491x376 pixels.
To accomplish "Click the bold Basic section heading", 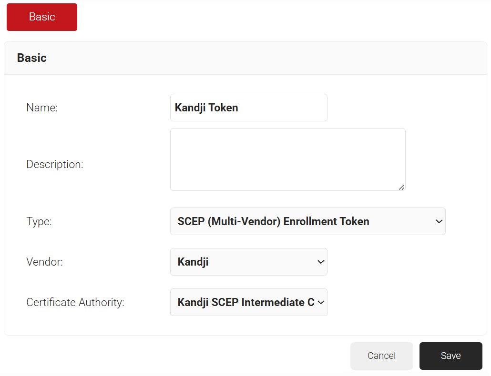I will [32, 58].
